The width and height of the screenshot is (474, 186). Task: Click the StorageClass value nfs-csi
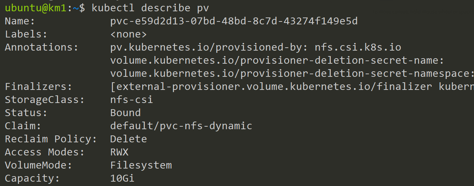[132, 100]
